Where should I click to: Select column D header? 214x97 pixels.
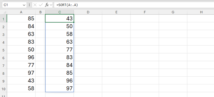coord(88,12)
